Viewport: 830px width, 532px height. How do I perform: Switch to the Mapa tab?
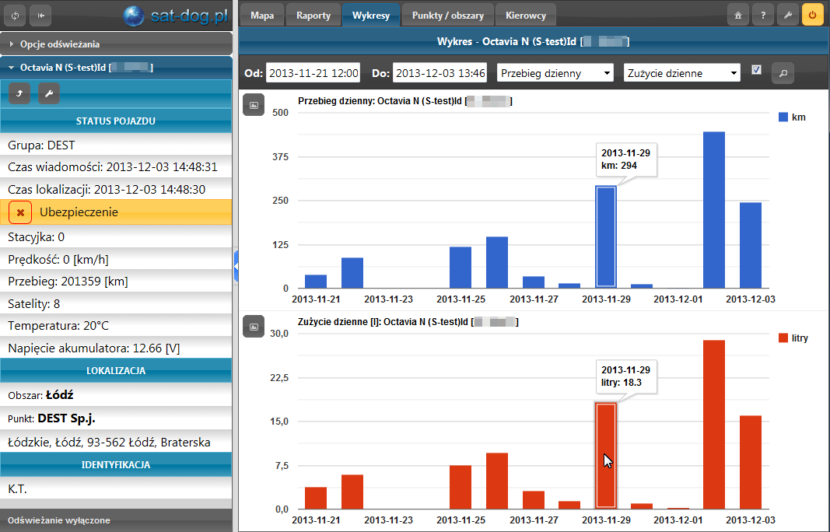261,15
